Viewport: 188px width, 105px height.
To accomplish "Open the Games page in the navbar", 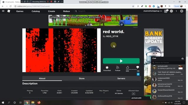I will pos(20,11).
